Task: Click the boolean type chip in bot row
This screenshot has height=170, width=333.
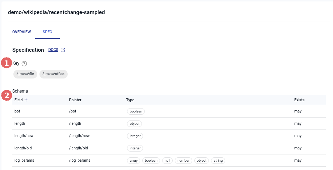Action: [x=136, y=111]
